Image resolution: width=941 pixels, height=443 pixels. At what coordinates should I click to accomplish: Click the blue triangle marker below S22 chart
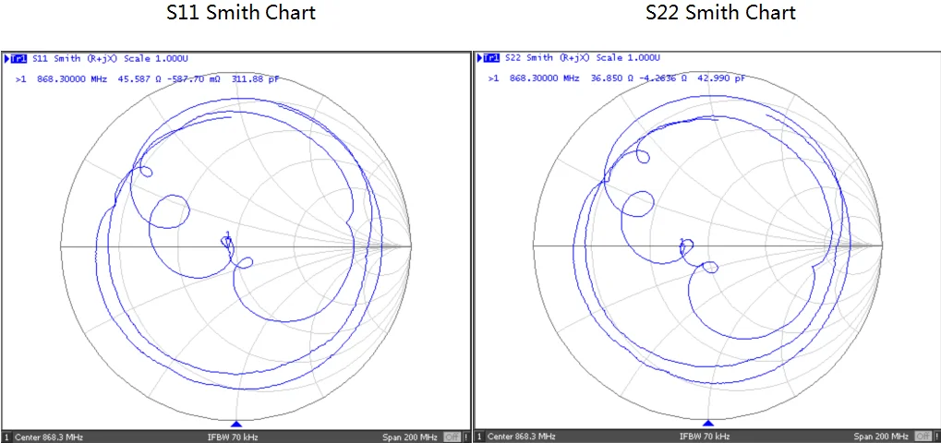tap(708, 424)
